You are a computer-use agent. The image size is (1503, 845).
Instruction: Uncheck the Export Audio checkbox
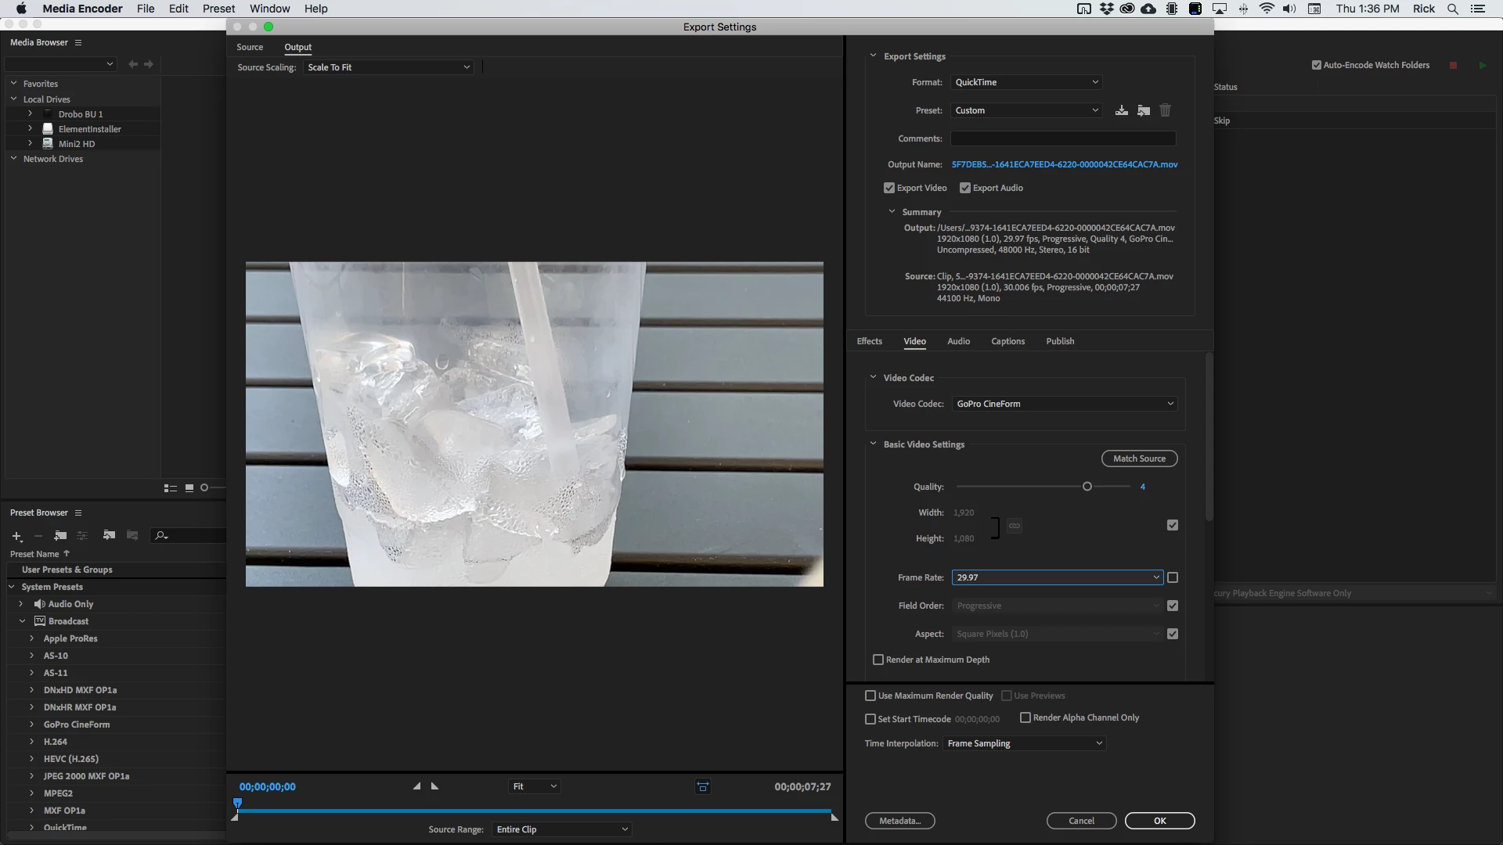click(x=965, y=188)
